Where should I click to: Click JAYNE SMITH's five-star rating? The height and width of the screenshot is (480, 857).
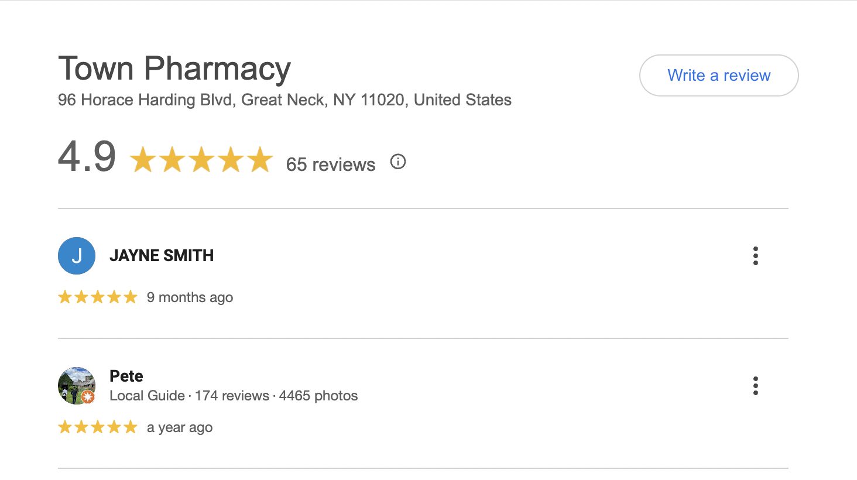pos(98,297)
